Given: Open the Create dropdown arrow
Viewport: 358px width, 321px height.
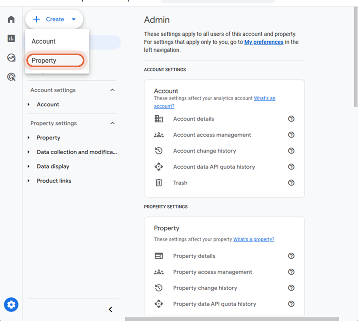Looking at the screenshot, I should tap(74, 20).
